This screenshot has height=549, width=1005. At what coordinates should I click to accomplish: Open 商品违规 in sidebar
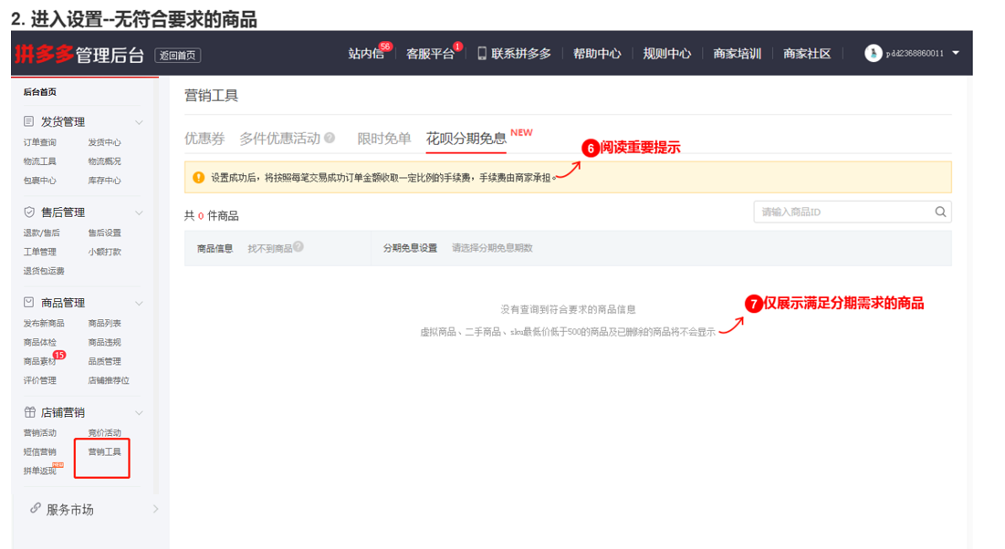104,342
